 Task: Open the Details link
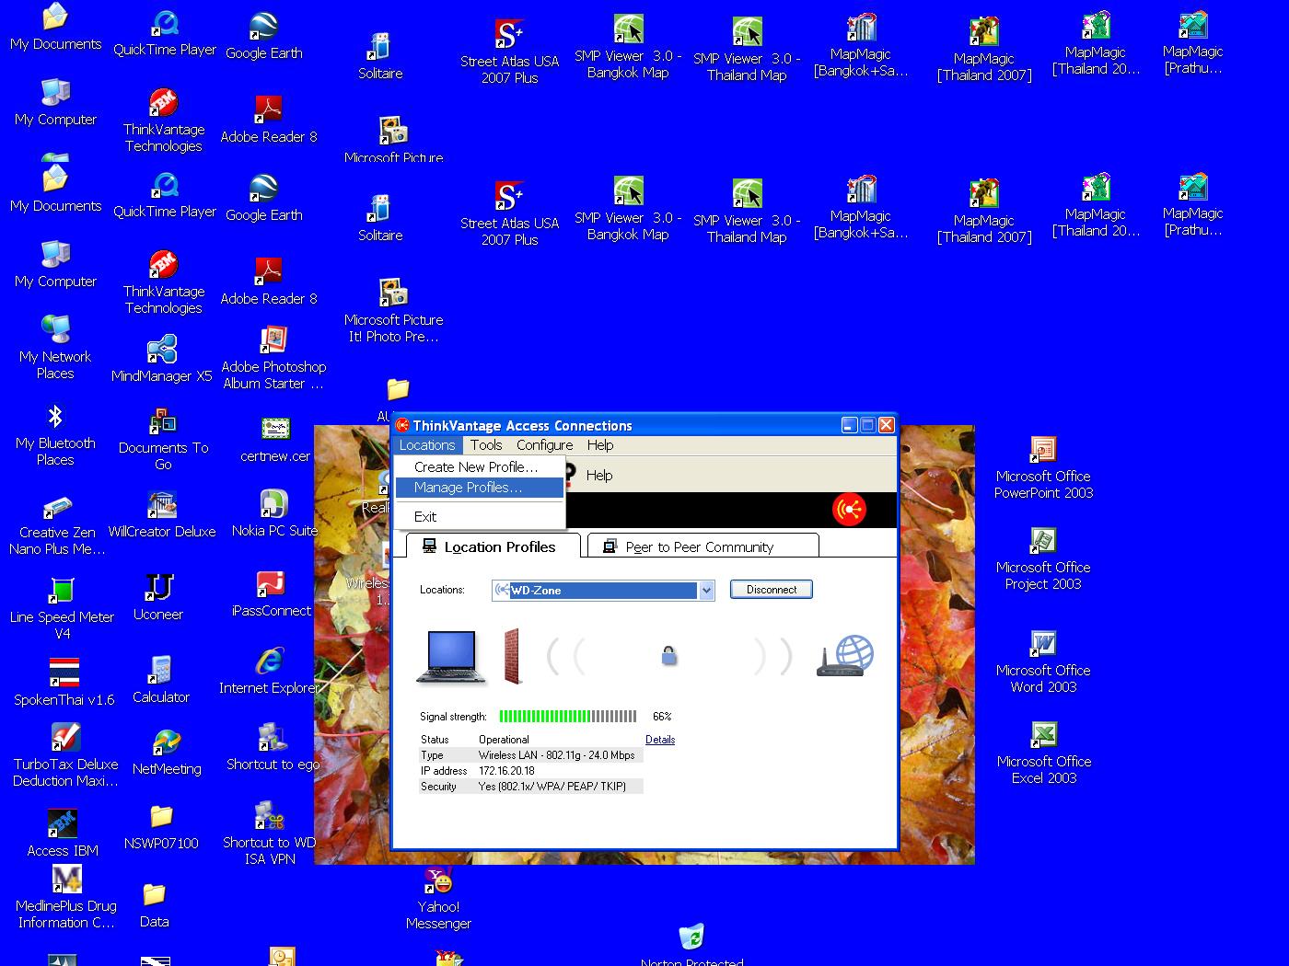pos(660,740)
